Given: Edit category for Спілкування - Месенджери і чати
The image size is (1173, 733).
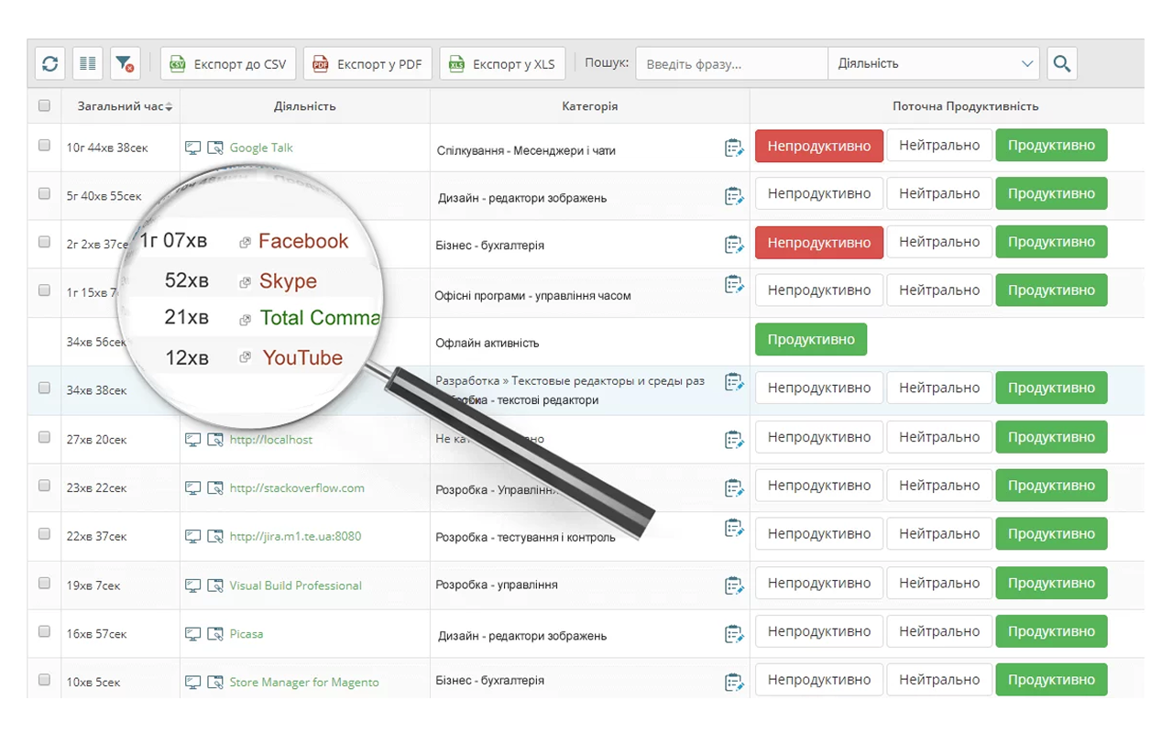Looking at the screenshot, I should (734, 148).
